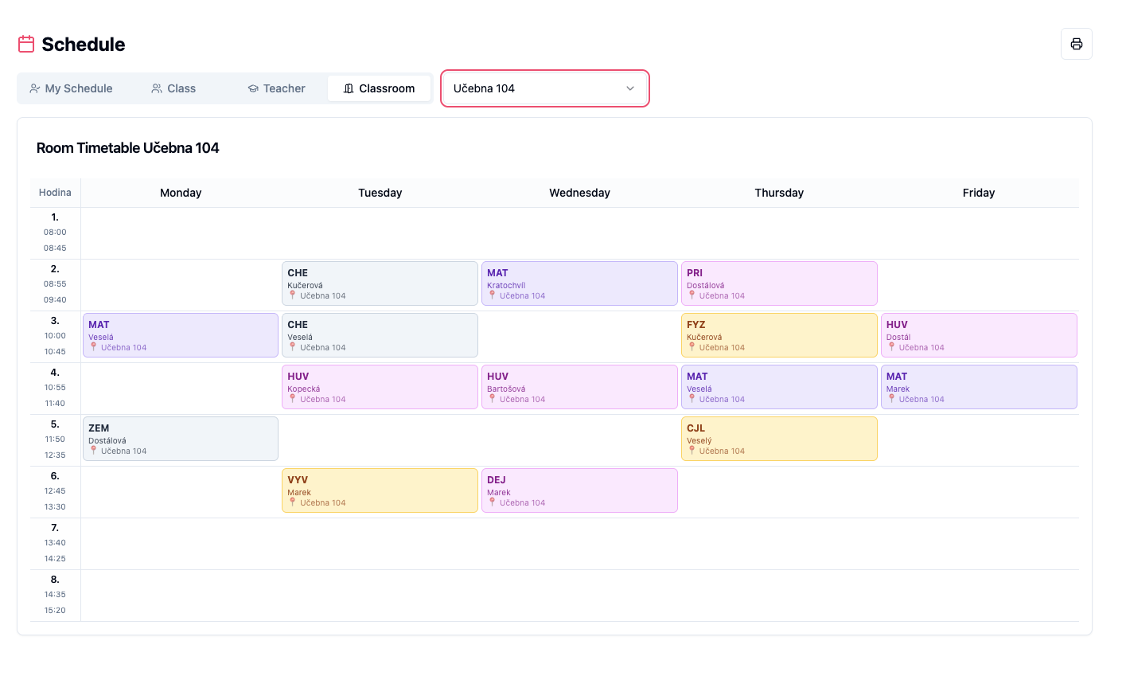Click the Room Timetable Učebna 104 heading
Viewport: 1126px width, 676px height.
(x=128, y=148)
